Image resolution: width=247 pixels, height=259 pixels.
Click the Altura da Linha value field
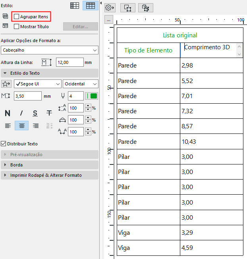[69, 62]
